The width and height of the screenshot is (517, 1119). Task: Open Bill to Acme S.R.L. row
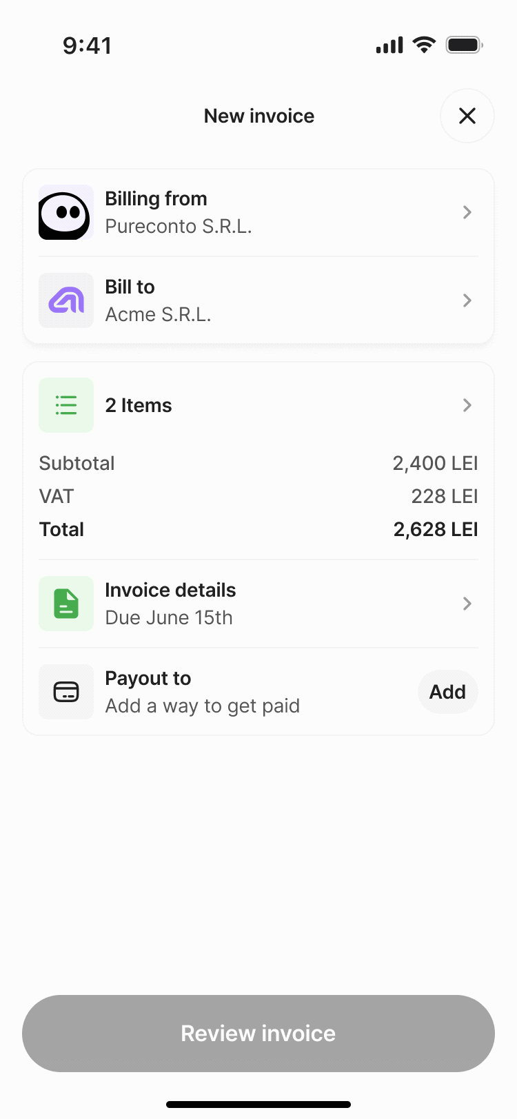tap(258, 300)
